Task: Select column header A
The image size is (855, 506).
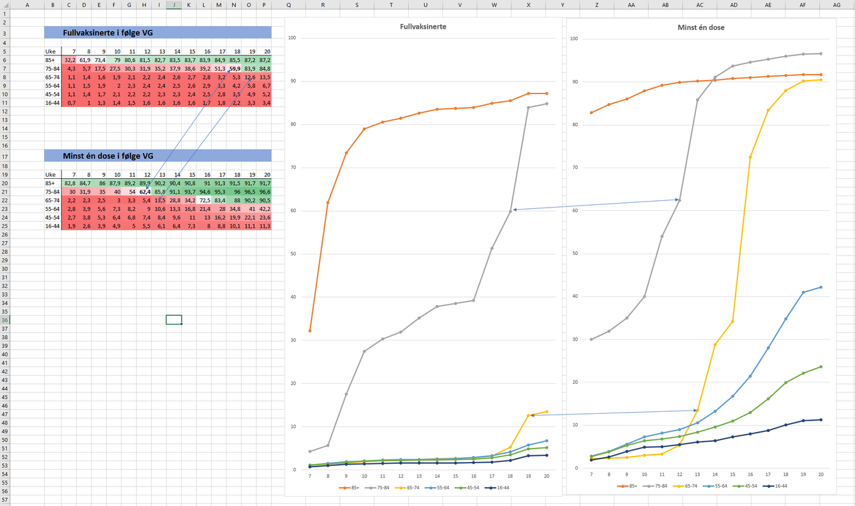Action: (28, 5)
